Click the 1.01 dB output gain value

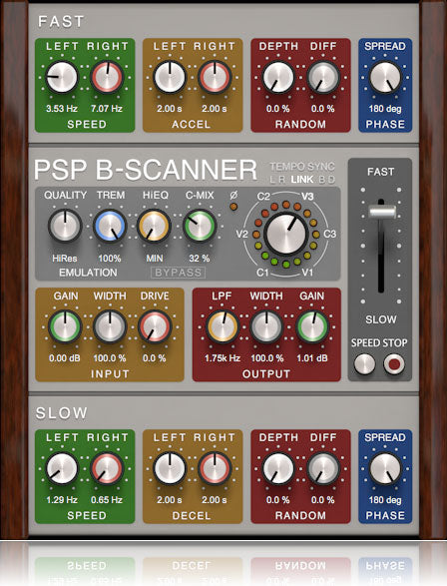312,358
